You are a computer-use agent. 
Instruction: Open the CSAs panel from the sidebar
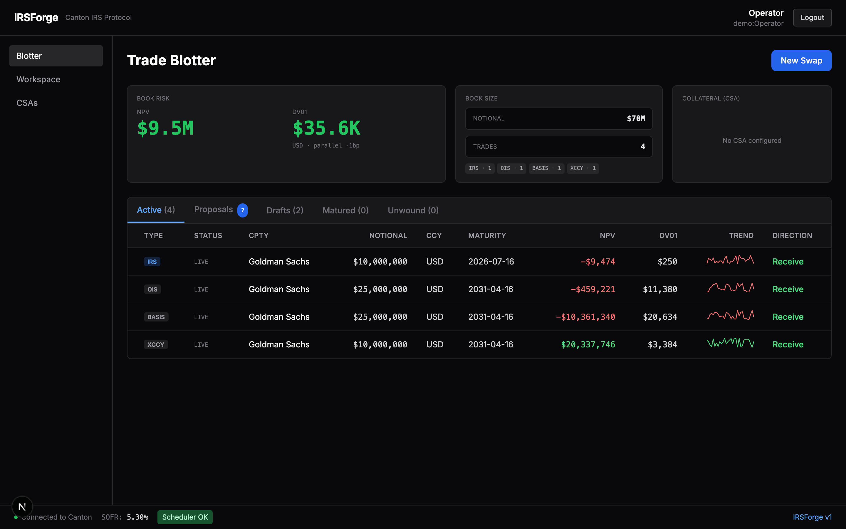pyautogui.click(x=27, y=103)
